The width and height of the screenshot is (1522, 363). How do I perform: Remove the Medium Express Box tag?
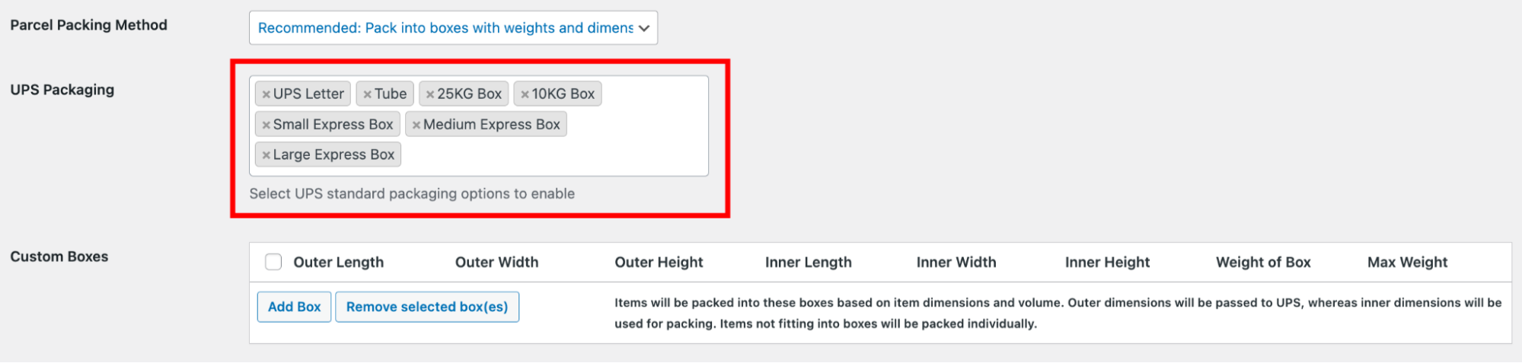(416, 125)
